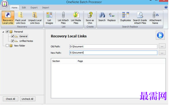
Task: Click the General section icon
Action: pos(16,36)
